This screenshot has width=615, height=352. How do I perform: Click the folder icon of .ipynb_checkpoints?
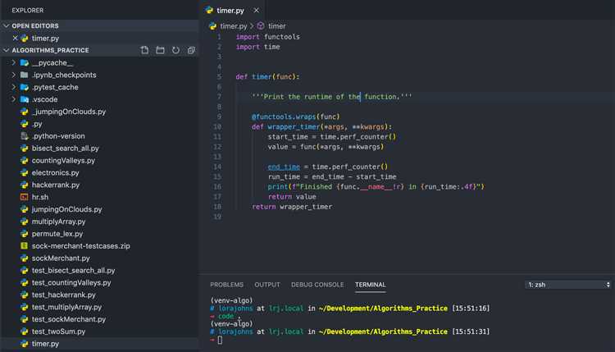click(25, 75)
